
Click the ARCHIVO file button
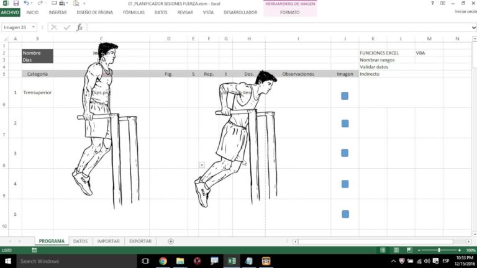[10, 12]
